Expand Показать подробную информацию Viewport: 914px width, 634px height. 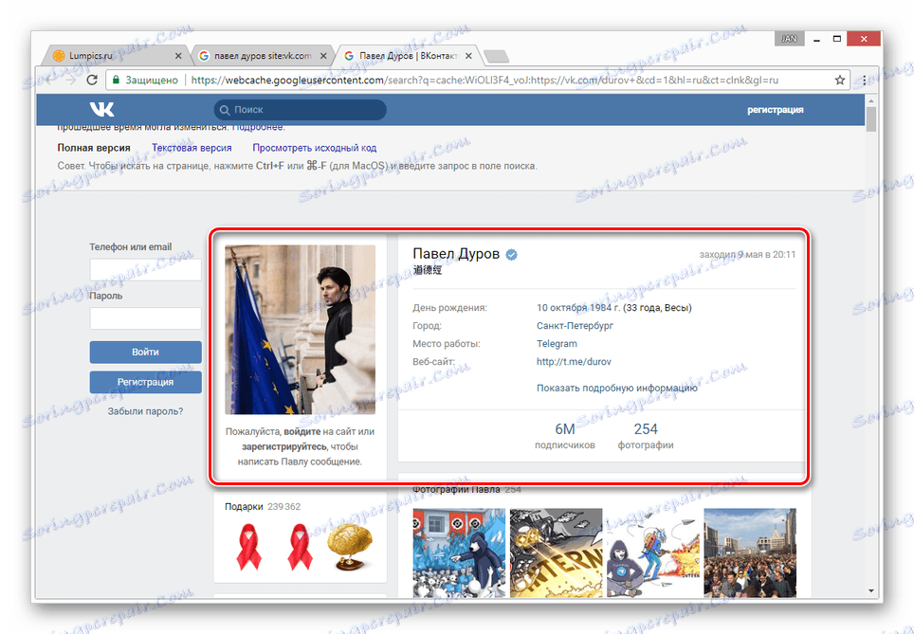coord(616,389)
